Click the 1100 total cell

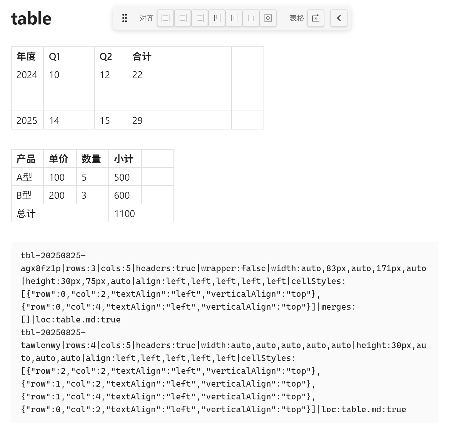[141, 213]
